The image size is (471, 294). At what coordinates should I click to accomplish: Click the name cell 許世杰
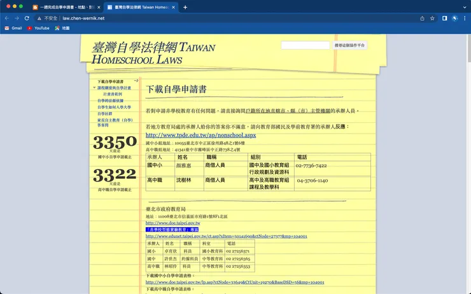(171, 259)
